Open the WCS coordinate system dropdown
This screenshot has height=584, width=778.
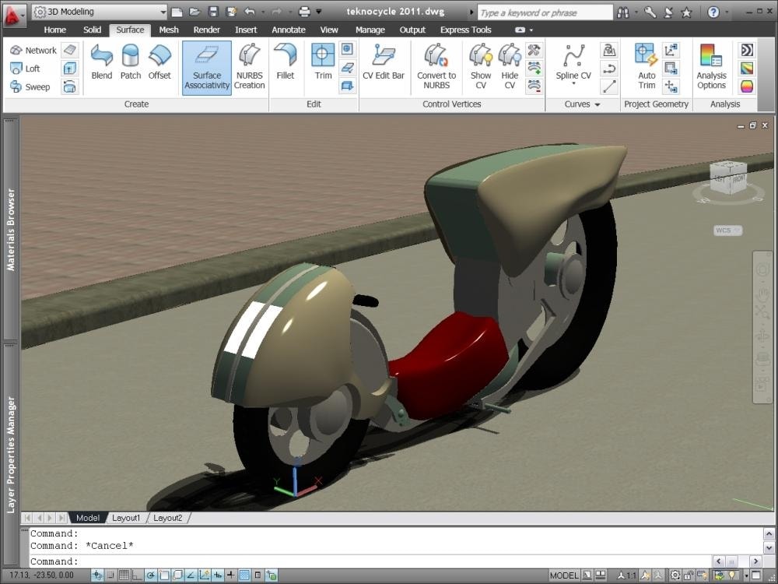(x=727, y=230)
